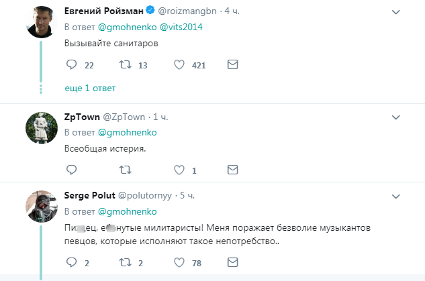Reply to ZpTown's tweet

click(x=73, y=170)
